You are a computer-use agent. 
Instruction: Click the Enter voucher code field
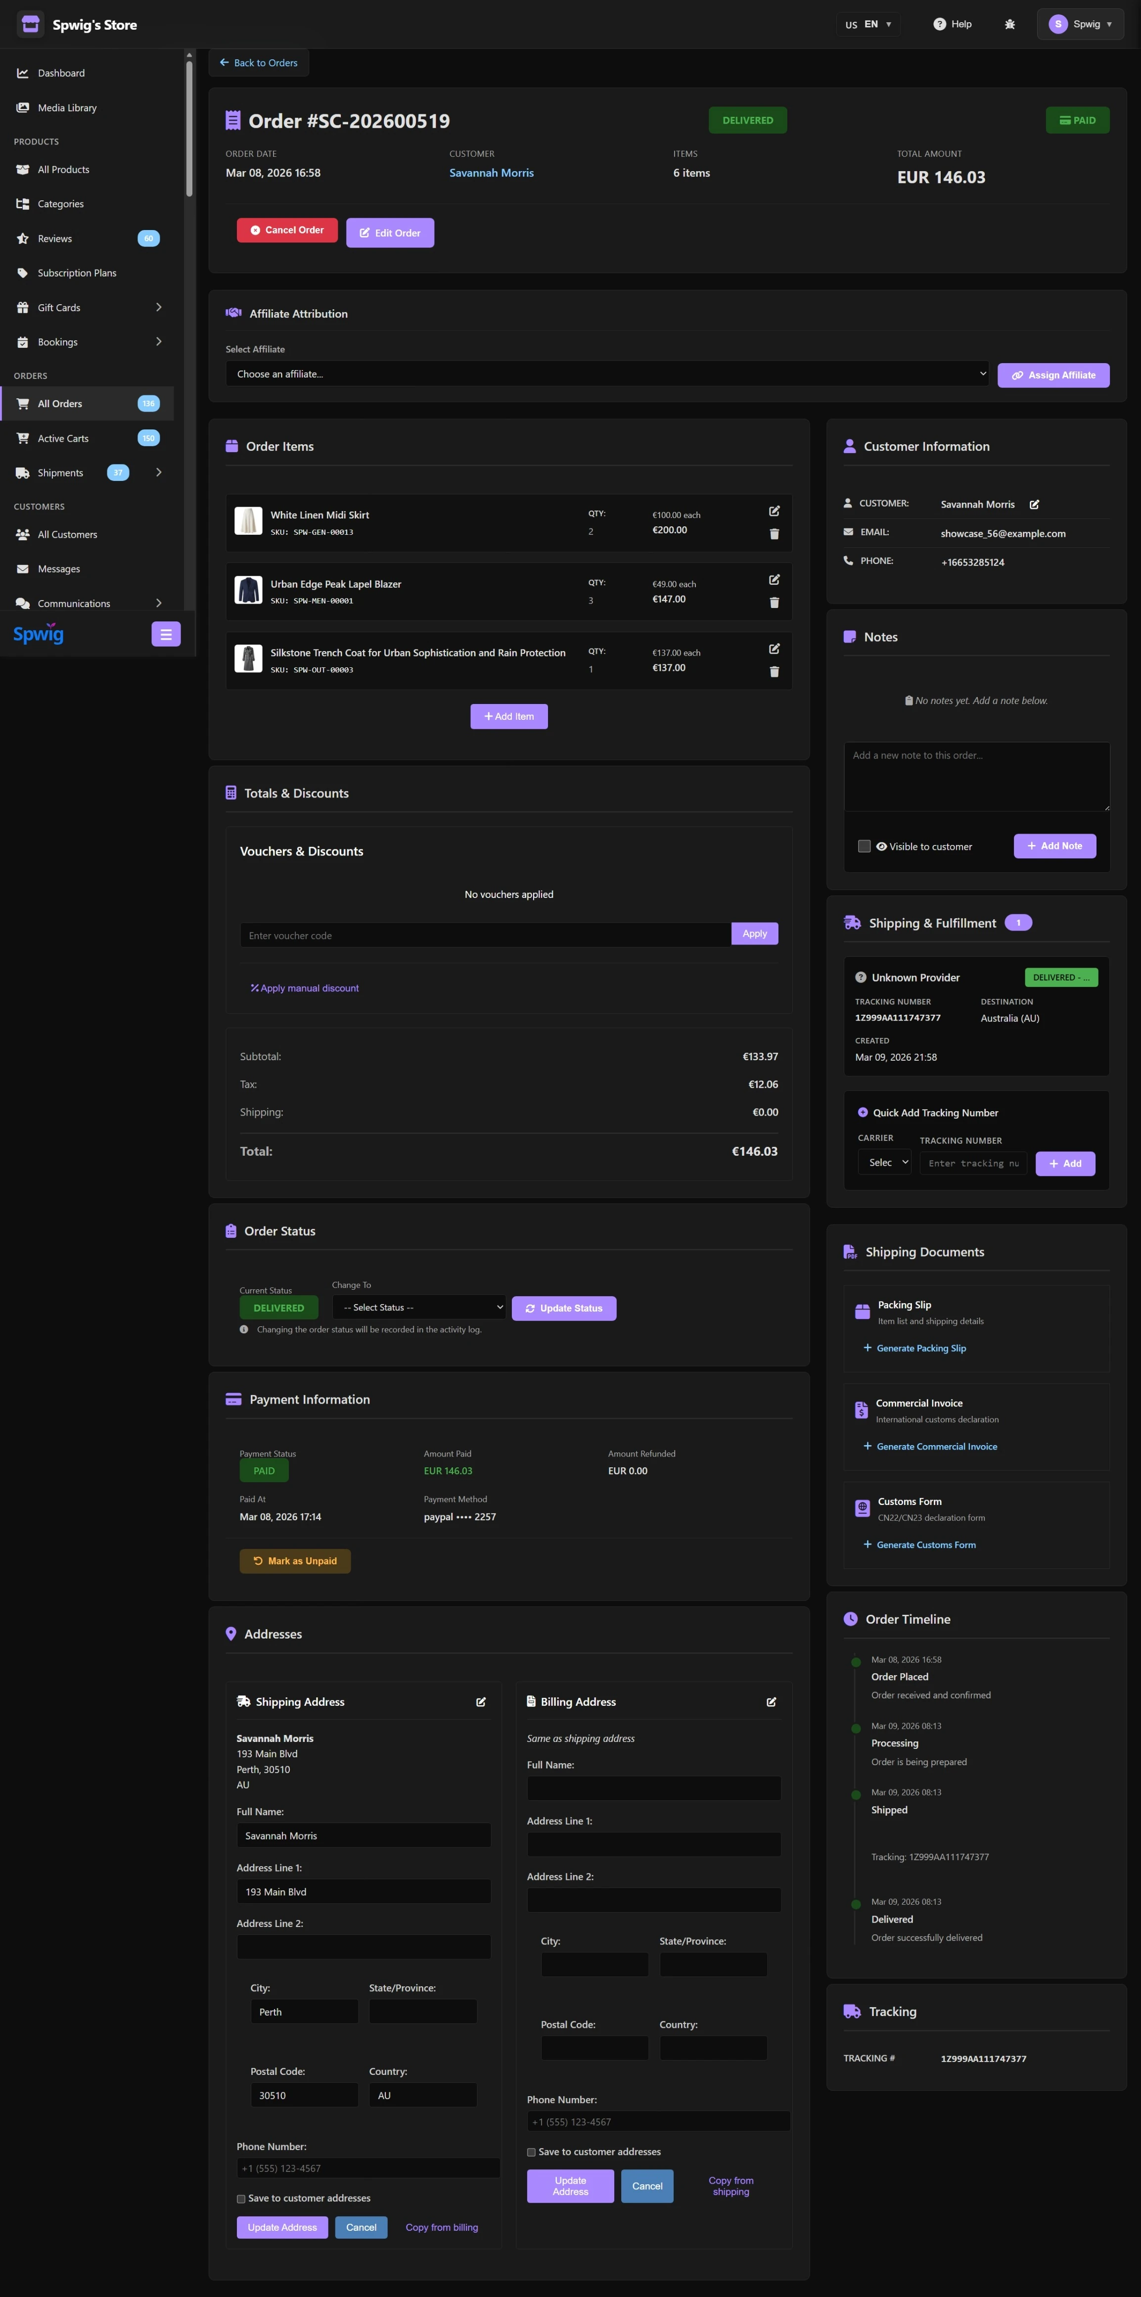click(x=485, y=935)
